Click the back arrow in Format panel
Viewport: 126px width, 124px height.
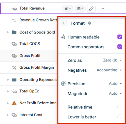(x=64, y=23)
